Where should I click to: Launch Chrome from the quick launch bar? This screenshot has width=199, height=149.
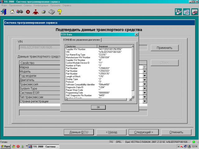point(14,147)
